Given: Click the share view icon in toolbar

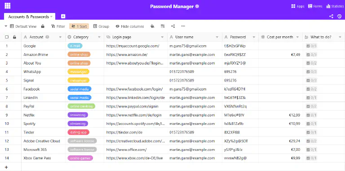Looking at the screenshot, I should (x=173, y=26).
